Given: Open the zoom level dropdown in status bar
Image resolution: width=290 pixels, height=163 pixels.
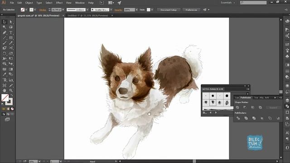Looking at the screenshot, I should tap(39, 161).
